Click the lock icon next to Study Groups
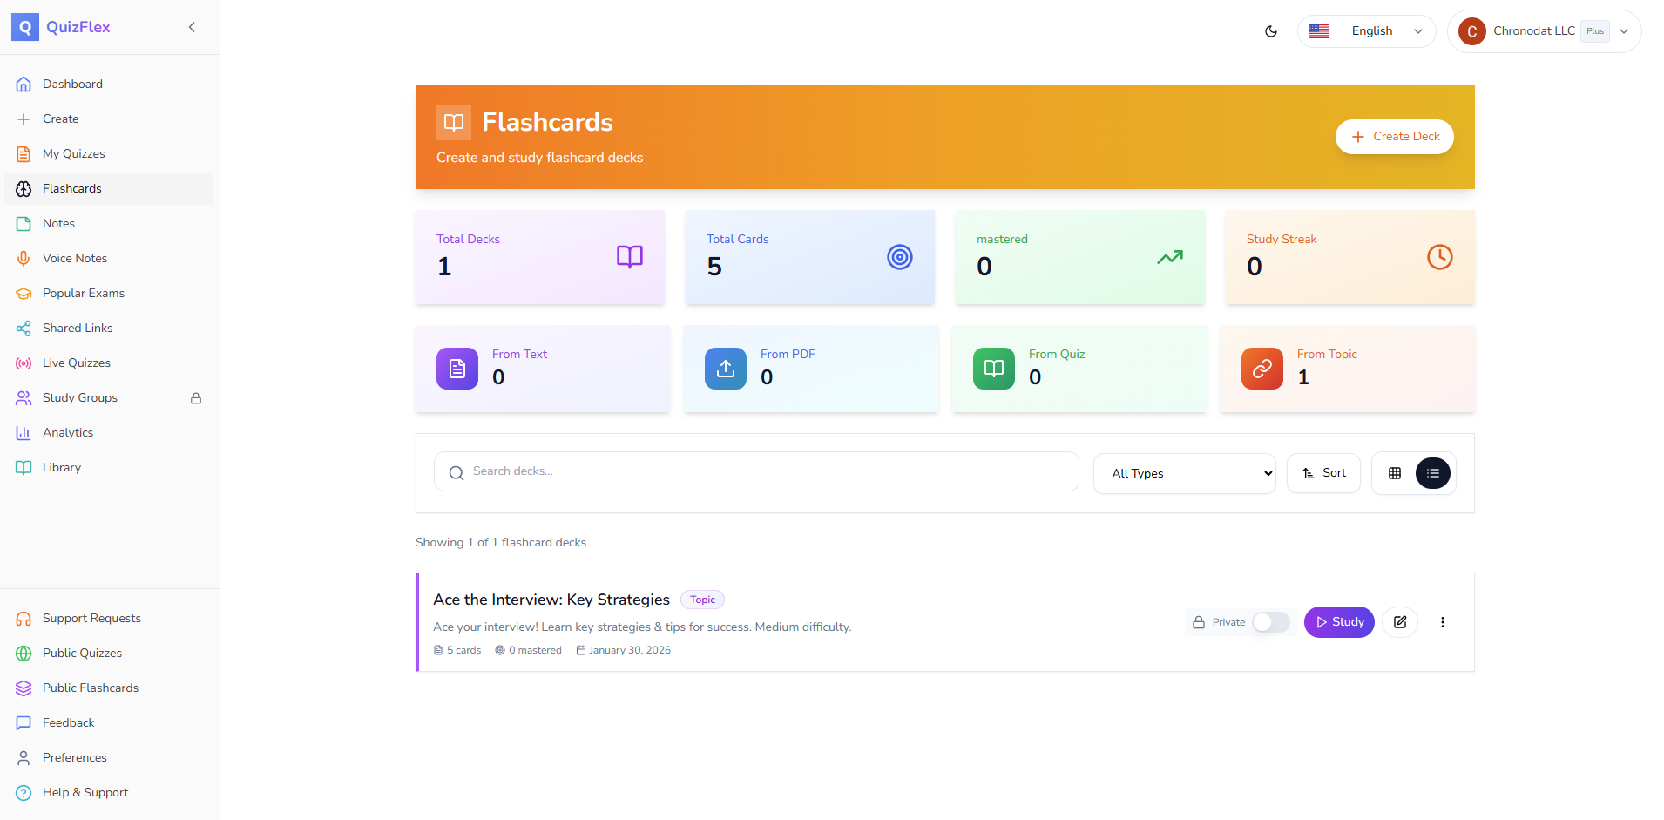Image resolution: width=1664 pixels, height=820 pixels. point(196,398)
